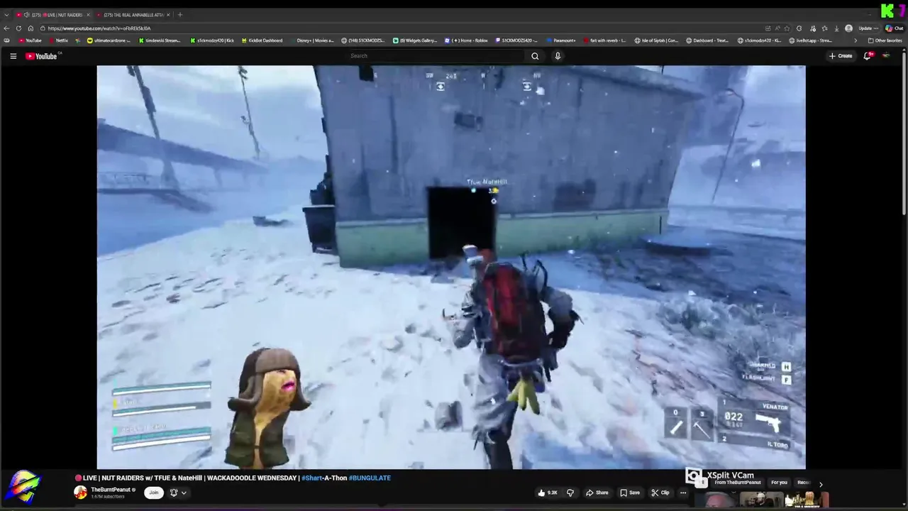The height and width of the screenshot is (511, 908).
Task: Add page to favorites star
Action: click(786, 28)
